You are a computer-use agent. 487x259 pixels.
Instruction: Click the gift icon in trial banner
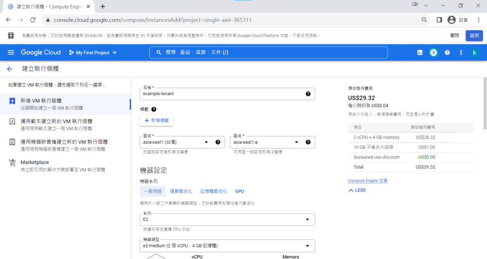(11, 35)
